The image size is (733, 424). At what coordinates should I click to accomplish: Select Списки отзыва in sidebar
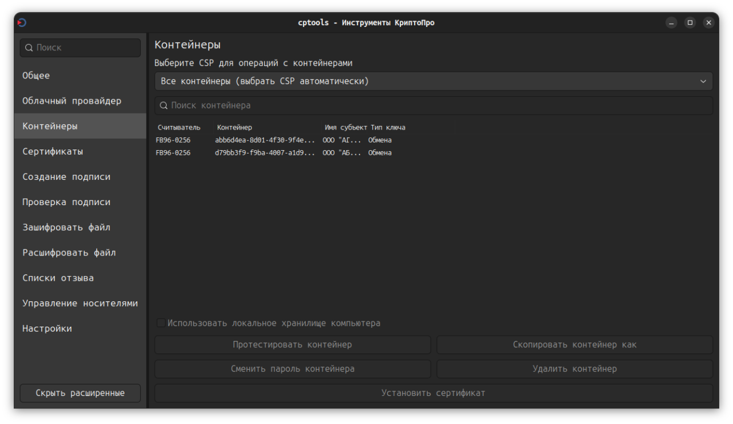(80, 277)
